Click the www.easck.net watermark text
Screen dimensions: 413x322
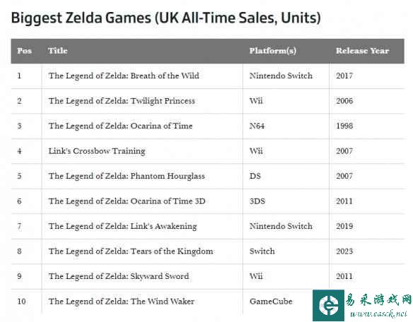pyautogui.click(x=379, y=314)
